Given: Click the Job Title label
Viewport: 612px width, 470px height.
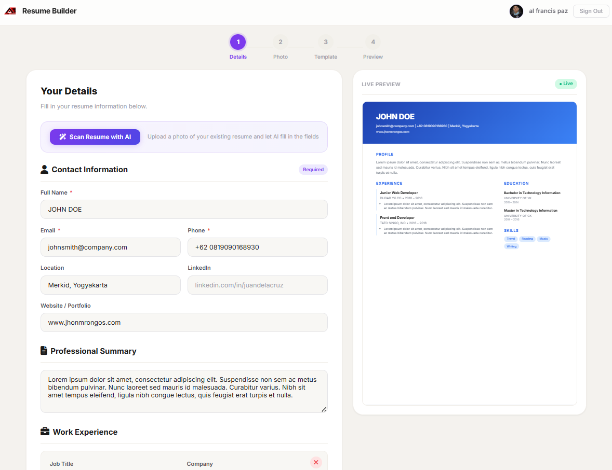Looking at the screenshot, I should (61, 464).
